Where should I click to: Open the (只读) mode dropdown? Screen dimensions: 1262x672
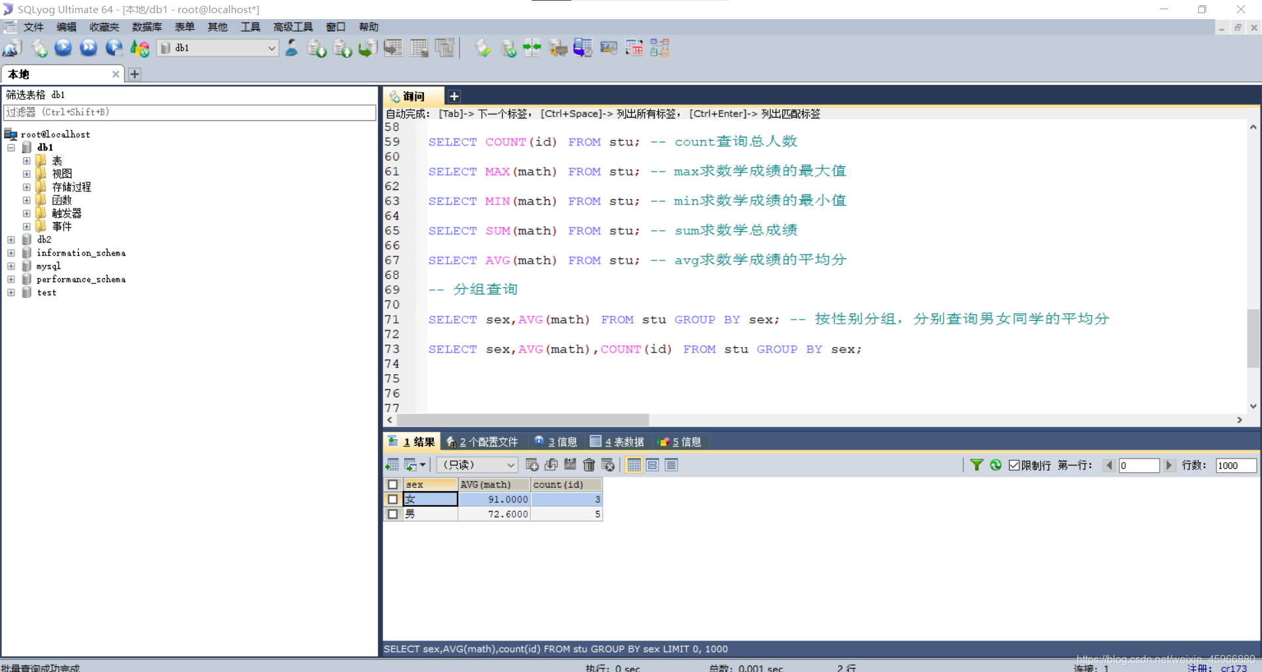click(x=477, y=465)
